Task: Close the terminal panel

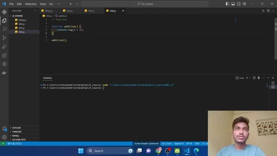Action: 273,78
